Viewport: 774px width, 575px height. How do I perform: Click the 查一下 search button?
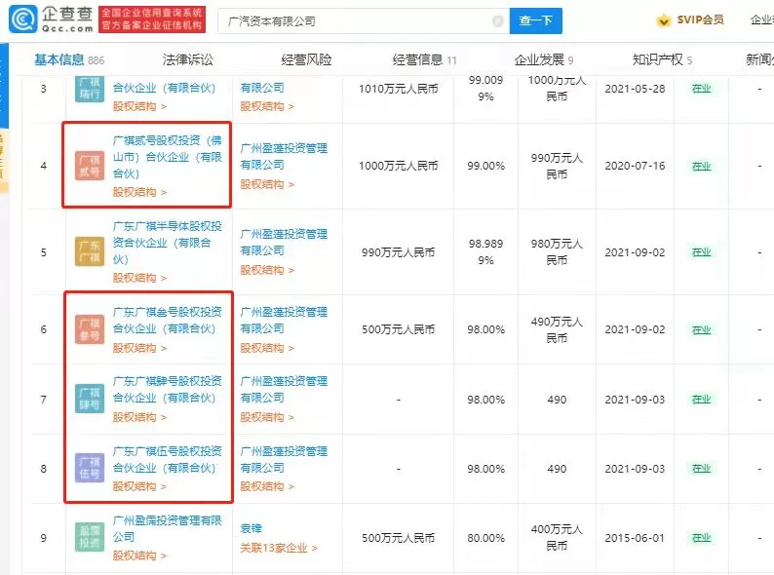click(536, 19)
